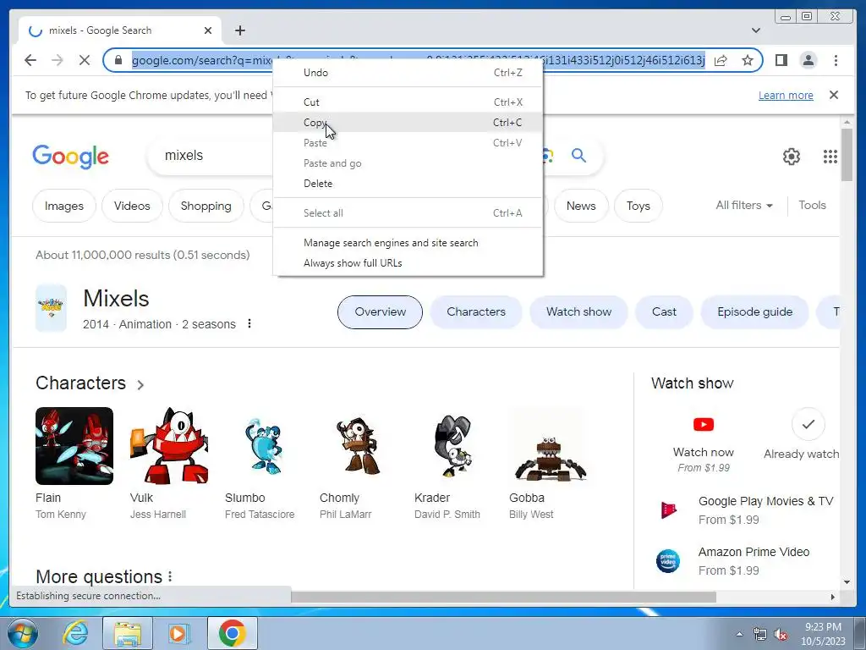Click vertical scrollbar down arrow
This screenshot has width=866, height=650.
coord(847,582)
